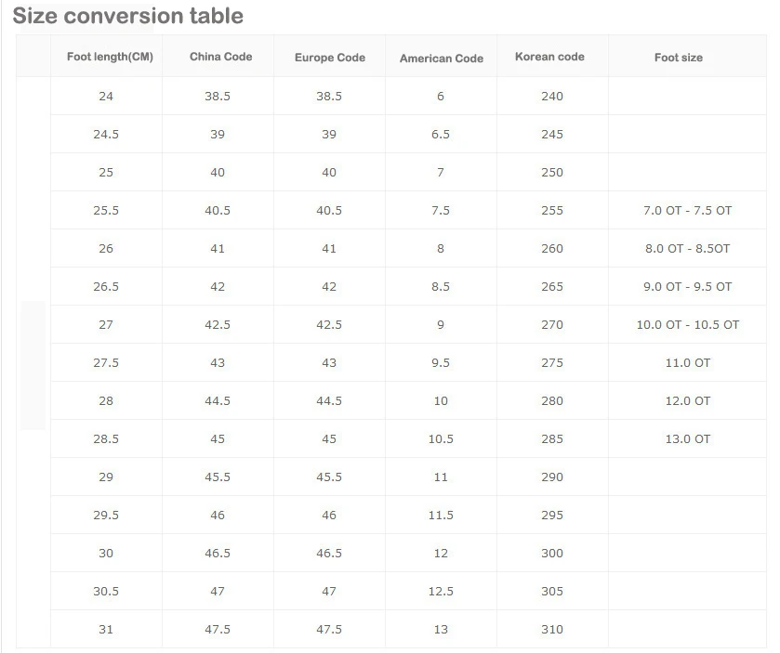Select the 9.0 OT - 9.5 OT cell

(x=687, y=287)
